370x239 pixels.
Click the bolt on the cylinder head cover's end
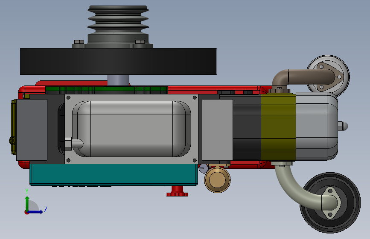(x=343, y=126)
